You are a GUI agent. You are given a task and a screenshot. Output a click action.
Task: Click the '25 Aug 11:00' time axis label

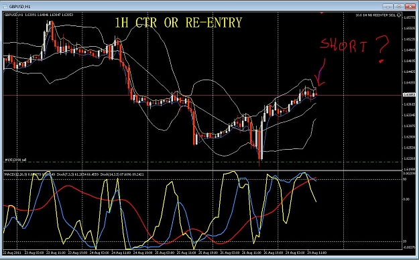click(x=186, y=253)
